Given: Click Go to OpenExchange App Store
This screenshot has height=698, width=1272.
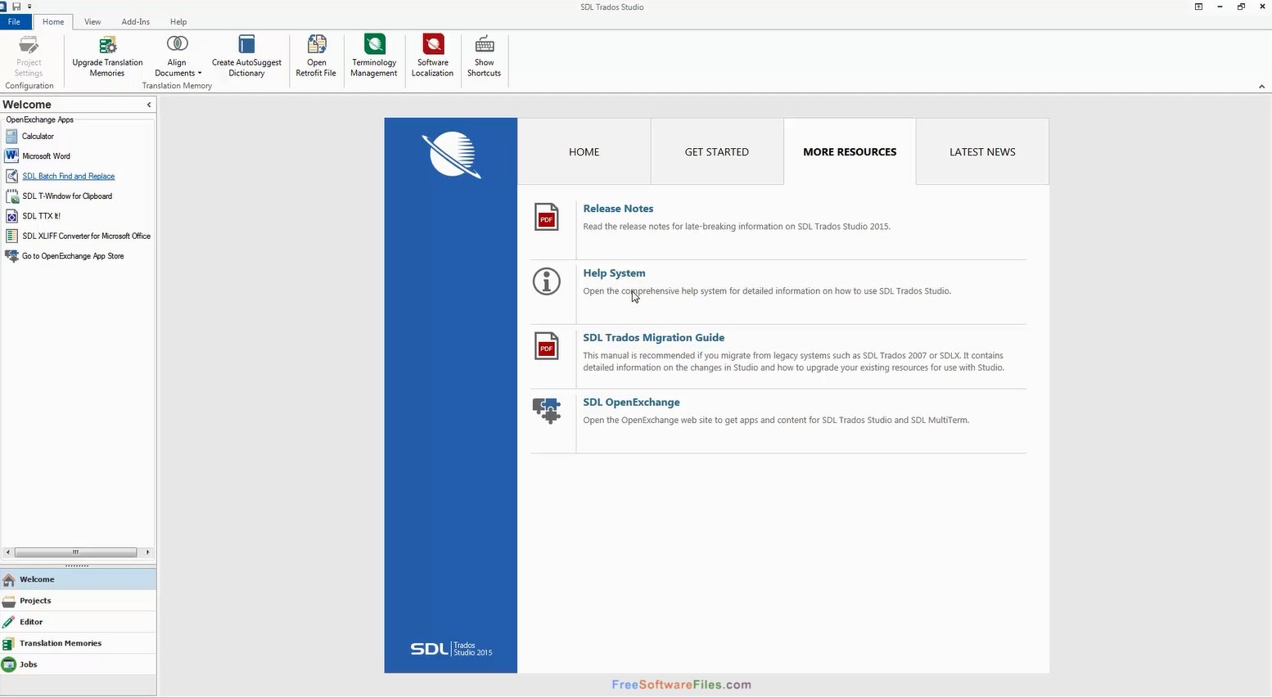Looking at the screenshot, I should [x=73, y=256].
